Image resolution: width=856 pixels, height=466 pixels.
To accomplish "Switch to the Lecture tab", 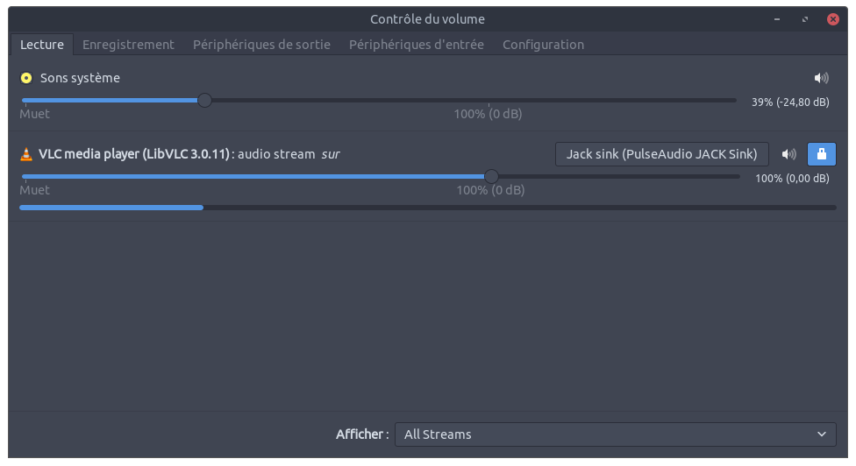I will point(41,44).
